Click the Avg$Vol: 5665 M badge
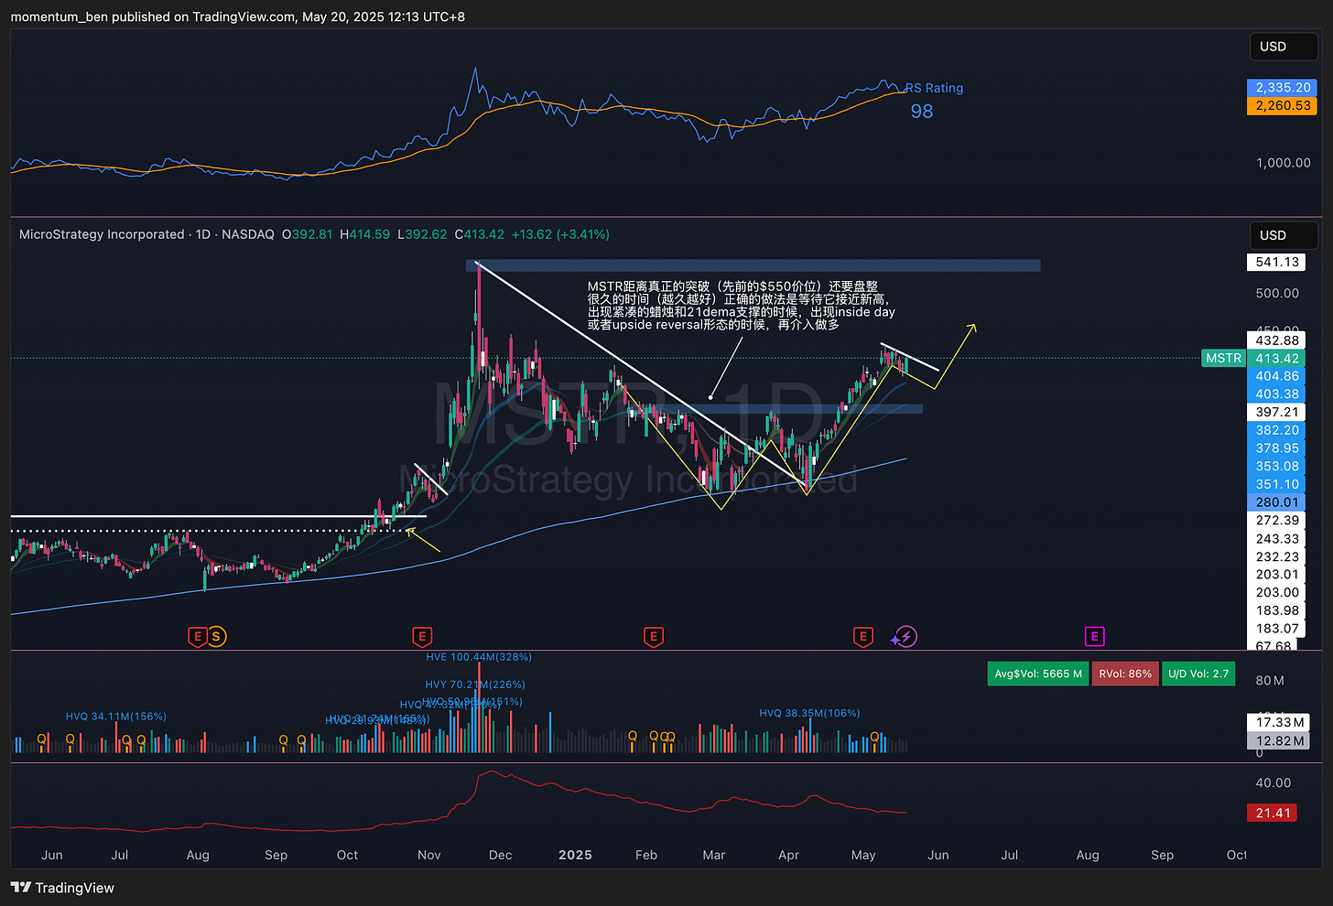 1038,674
